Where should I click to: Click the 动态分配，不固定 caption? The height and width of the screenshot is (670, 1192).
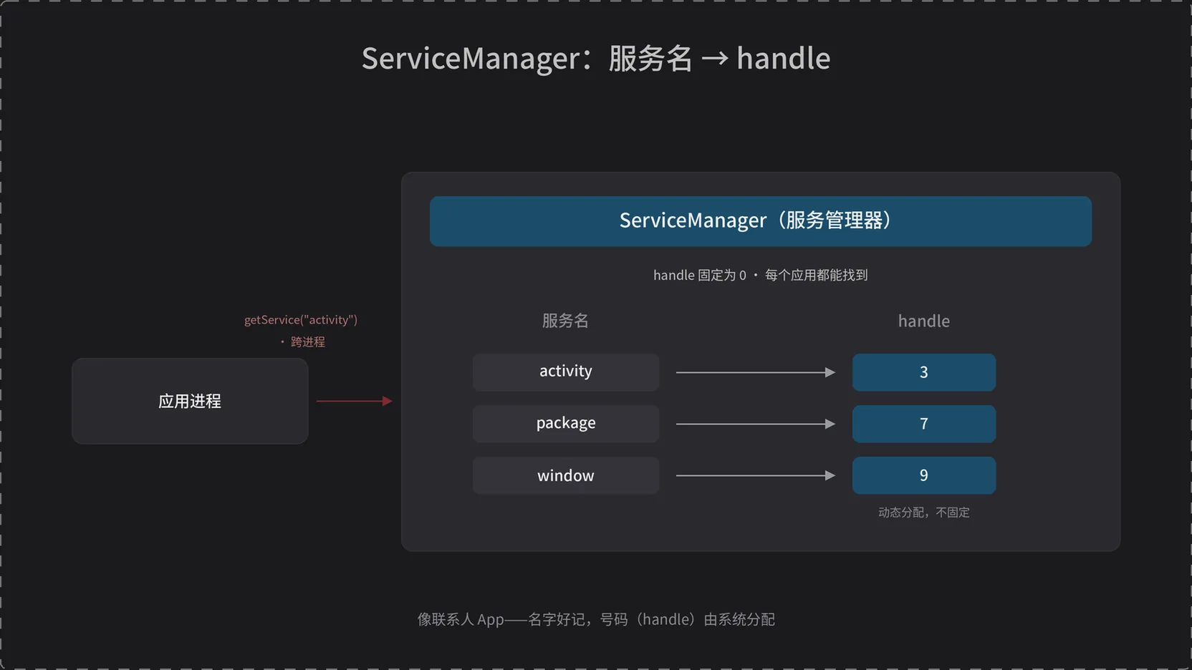pos(924,513)
